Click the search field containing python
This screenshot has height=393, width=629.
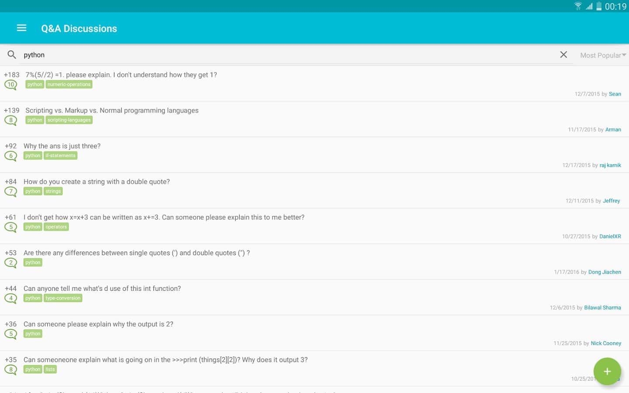[x=288, y=55]
